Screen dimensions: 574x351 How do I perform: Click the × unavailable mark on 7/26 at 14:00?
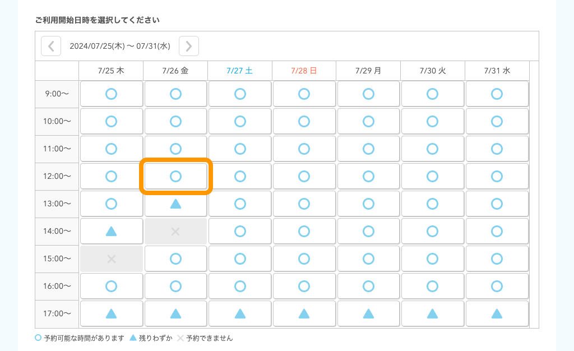(x=175, y=231)
